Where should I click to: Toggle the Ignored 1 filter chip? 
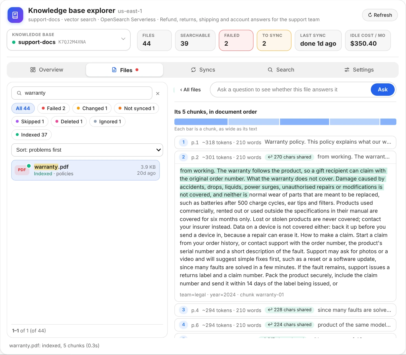[107, 122]
